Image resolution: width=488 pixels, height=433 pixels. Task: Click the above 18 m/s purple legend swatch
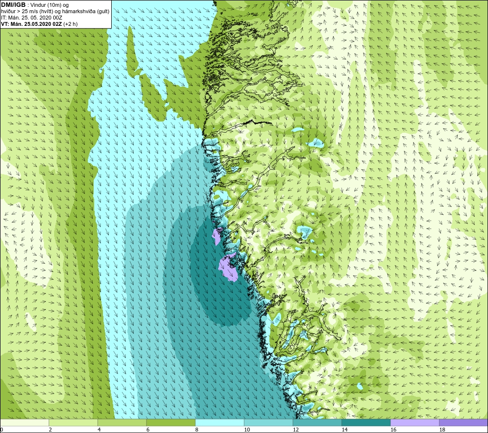[x=464, y=422]
